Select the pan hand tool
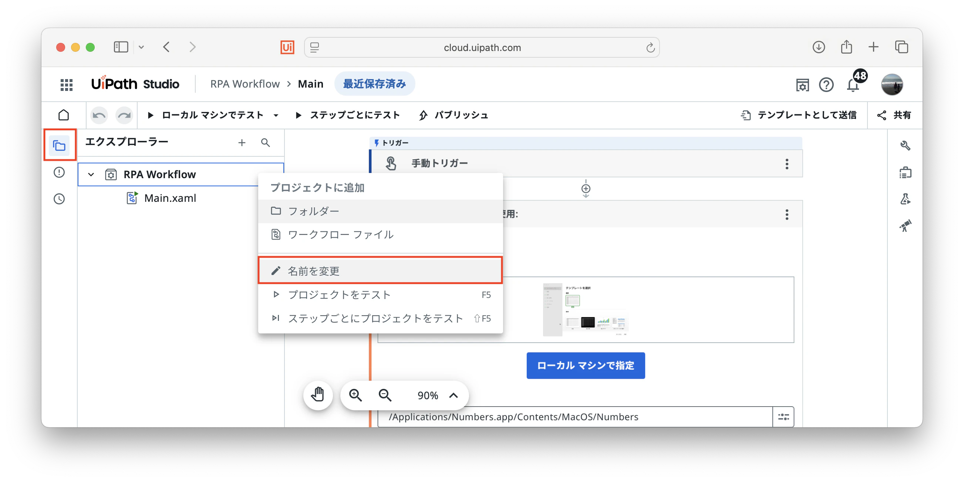This screenshot has height=482, width=964. pos(318,395)
